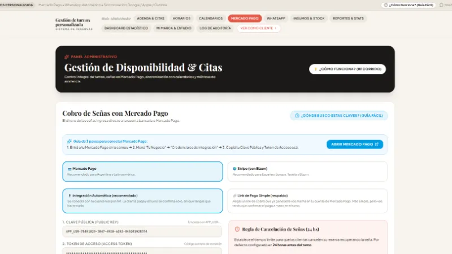Click the Gestión de turnos personalizada logo
The height and width of the screenshot is (254, 452).
pos(74,24)
